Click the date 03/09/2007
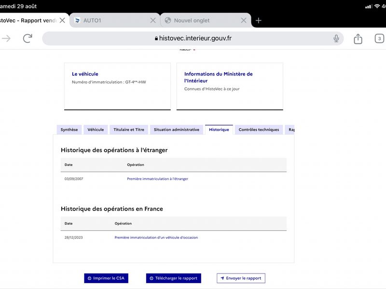The height and width of the screenshot is (289, 386). click(74, 179)
